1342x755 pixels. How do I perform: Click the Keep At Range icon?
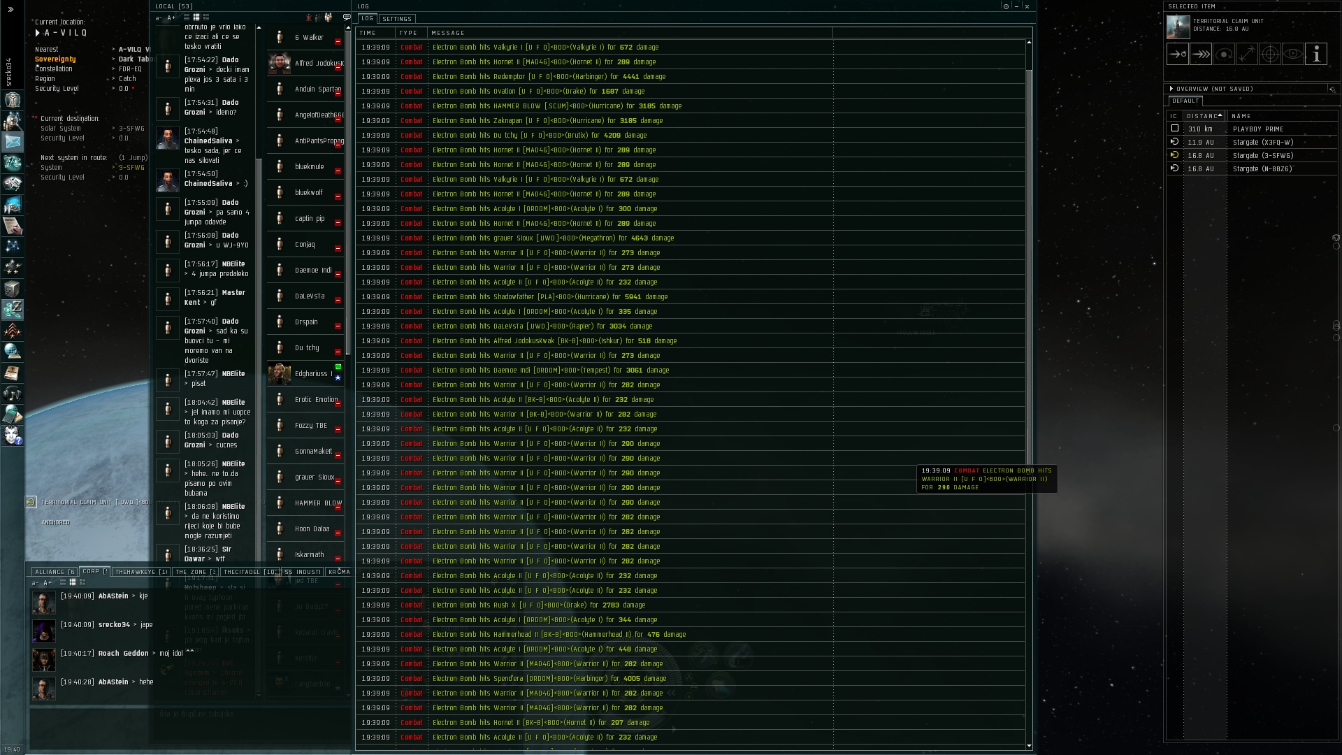[x=1246, y=54]
